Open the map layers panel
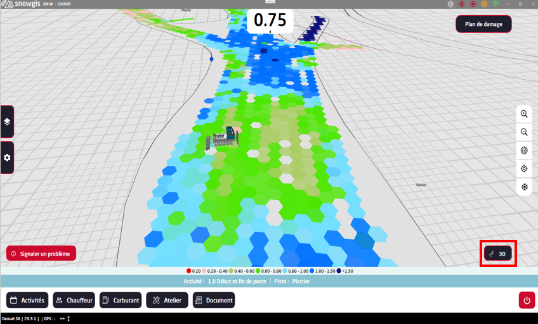The height and width of the screenshot is (324, 538). click(7, 121)
